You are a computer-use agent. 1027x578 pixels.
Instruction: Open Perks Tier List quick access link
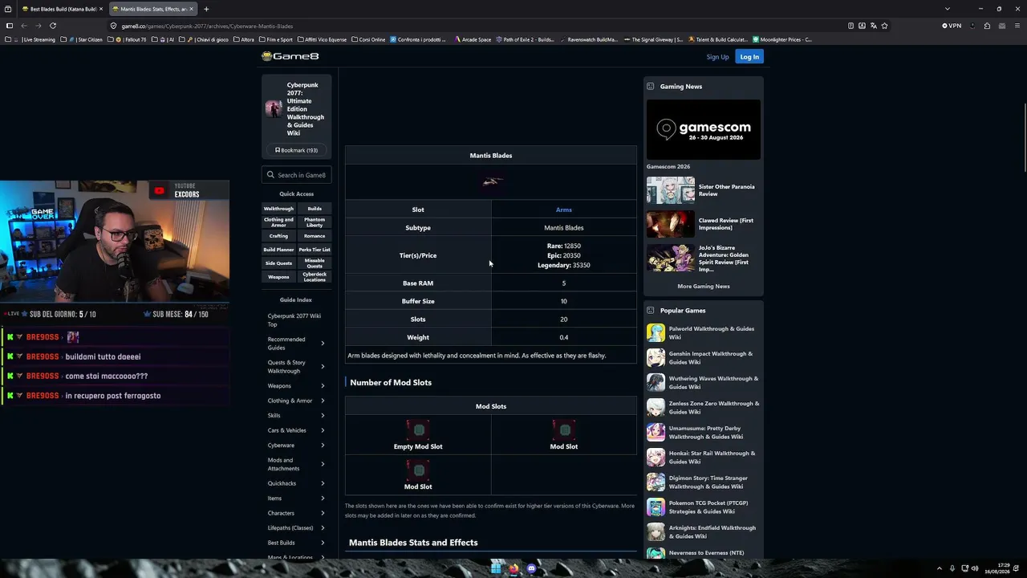point(315,250)
